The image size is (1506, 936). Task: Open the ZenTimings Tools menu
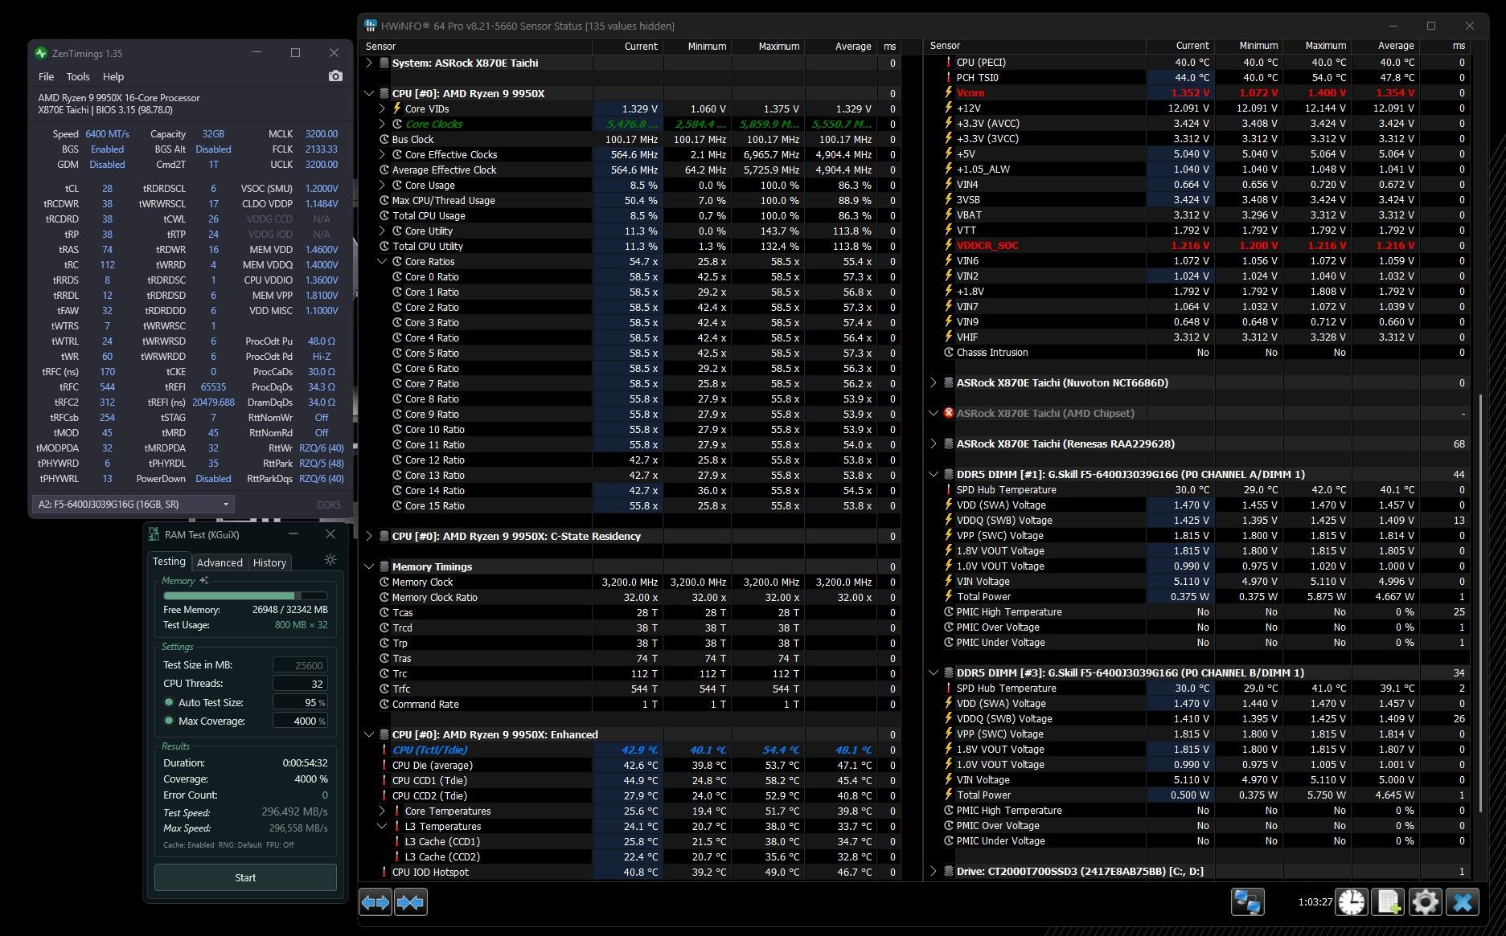click(78, 76)
